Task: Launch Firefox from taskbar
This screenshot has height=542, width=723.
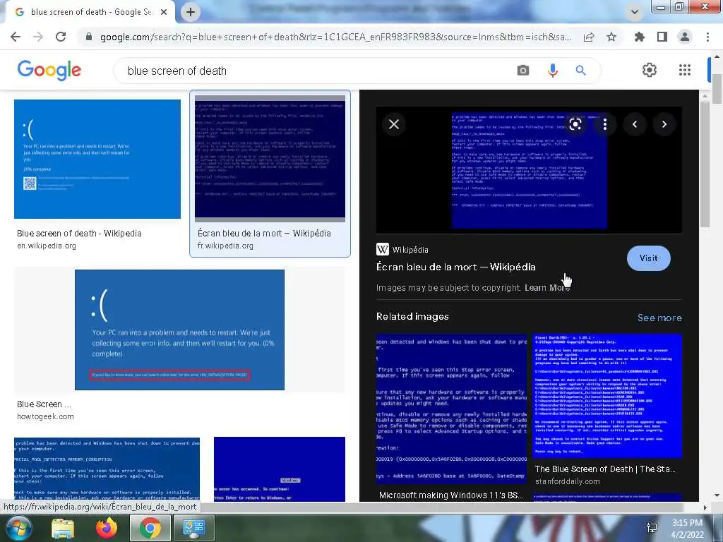Action: tap(107, 528)
